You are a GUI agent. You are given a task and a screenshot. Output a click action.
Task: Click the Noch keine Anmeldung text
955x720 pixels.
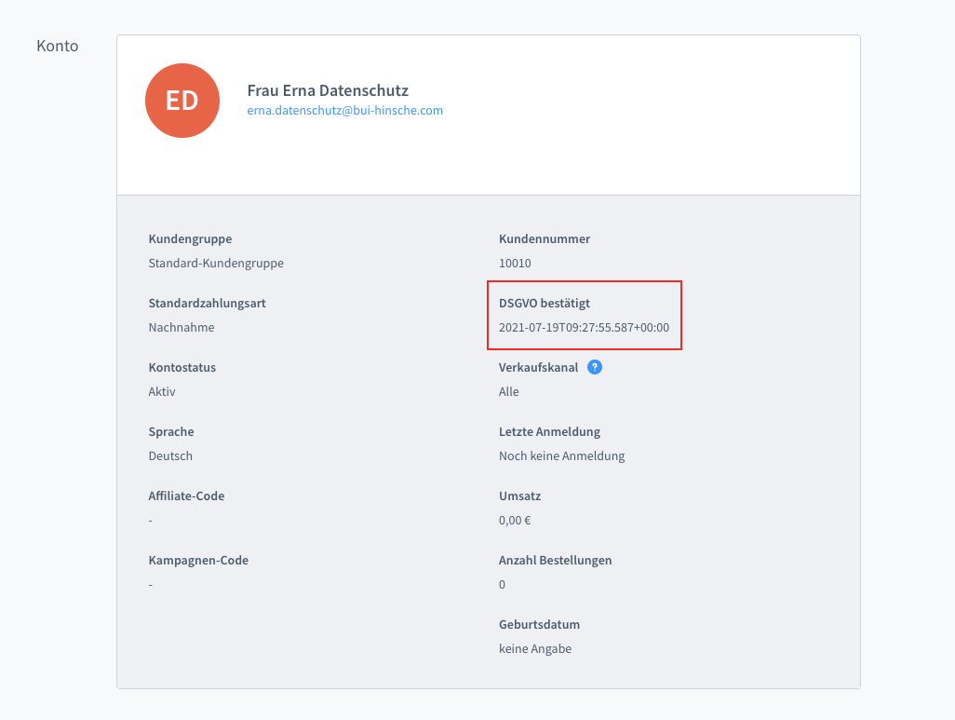click(x=561, y=455)
